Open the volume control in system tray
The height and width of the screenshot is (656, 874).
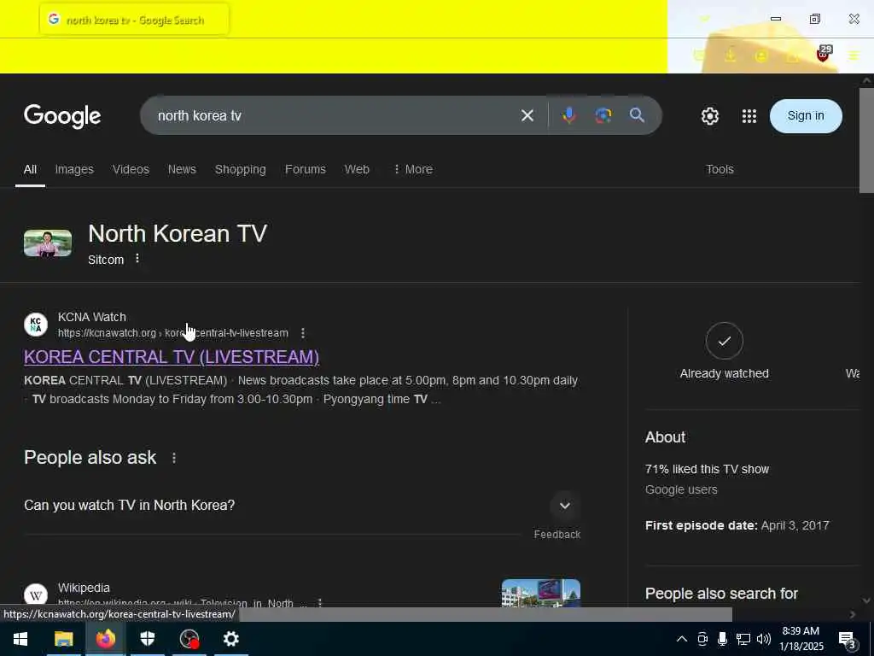tap(764, 639)
